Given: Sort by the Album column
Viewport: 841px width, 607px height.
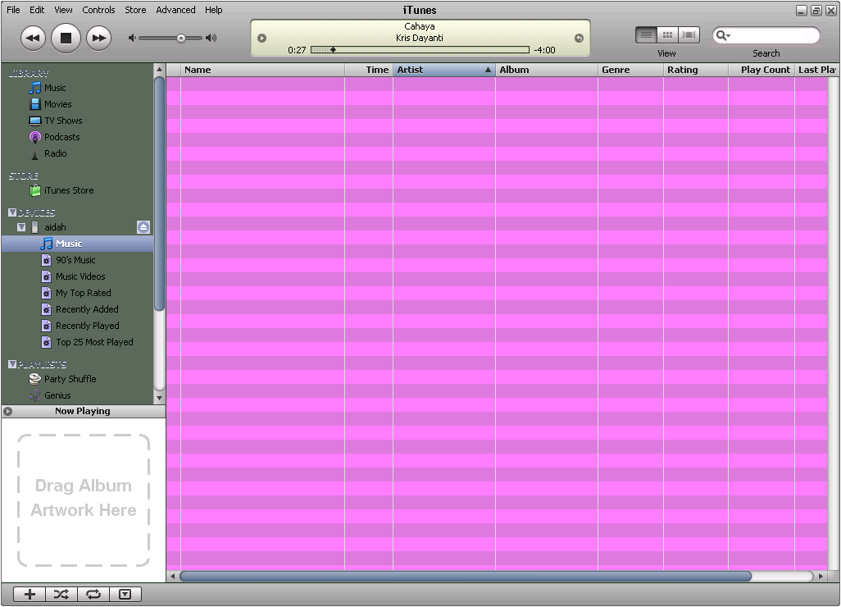Looking at the screenshot, I should coord(547,70).
